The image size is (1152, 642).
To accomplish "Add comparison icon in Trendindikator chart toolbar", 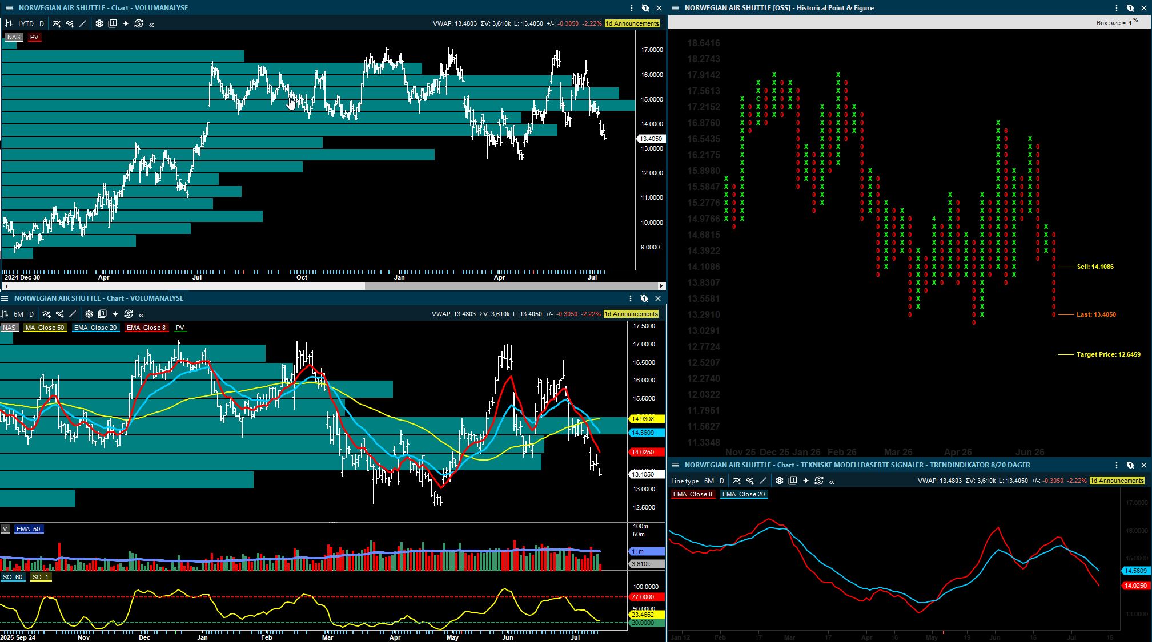I will pyautogui.click(x=750, y=481).
